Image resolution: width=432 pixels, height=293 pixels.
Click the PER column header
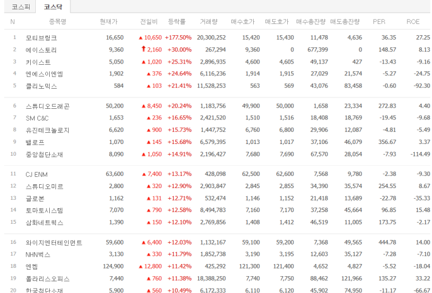[379, 22]
